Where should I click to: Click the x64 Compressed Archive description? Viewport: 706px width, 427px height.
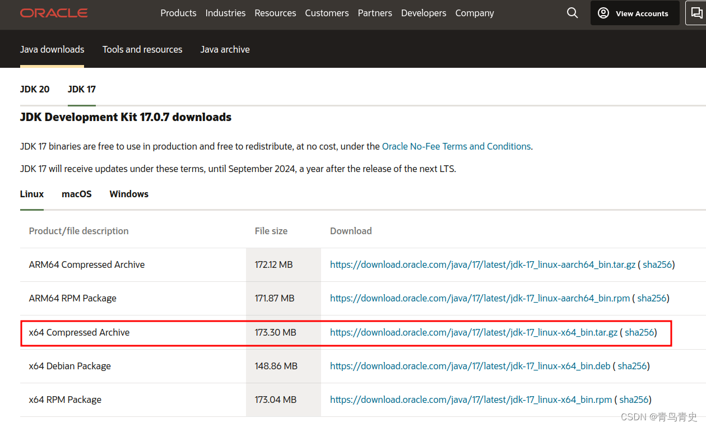79,332
